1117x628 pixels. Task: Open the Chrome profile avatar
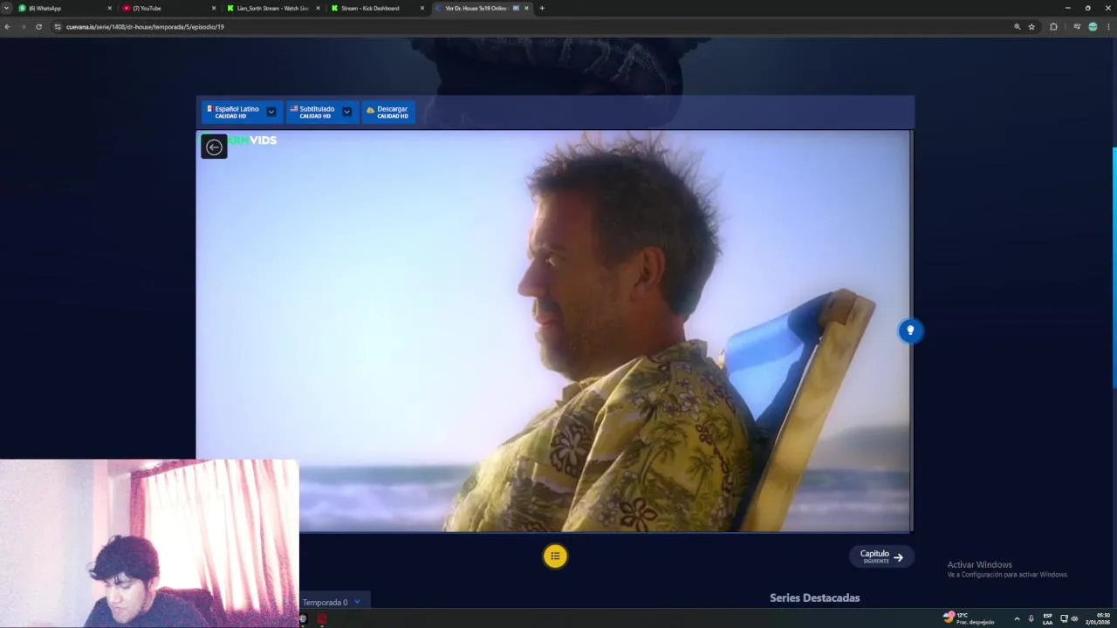click(x=1093, y=27)
